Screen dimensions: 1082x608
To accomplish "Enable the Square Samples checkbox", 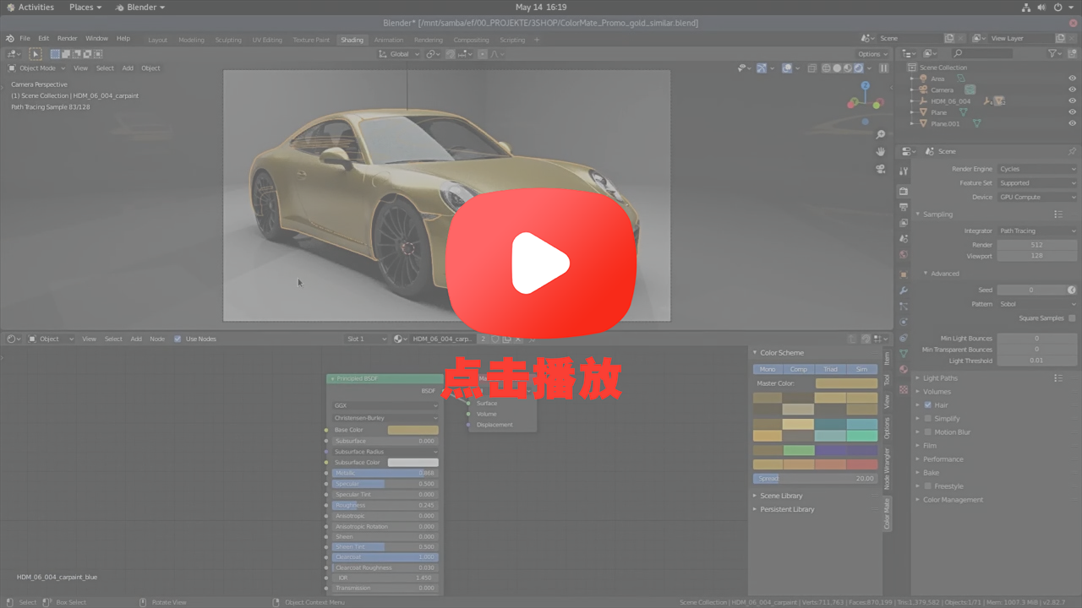I will point(1072,318).
